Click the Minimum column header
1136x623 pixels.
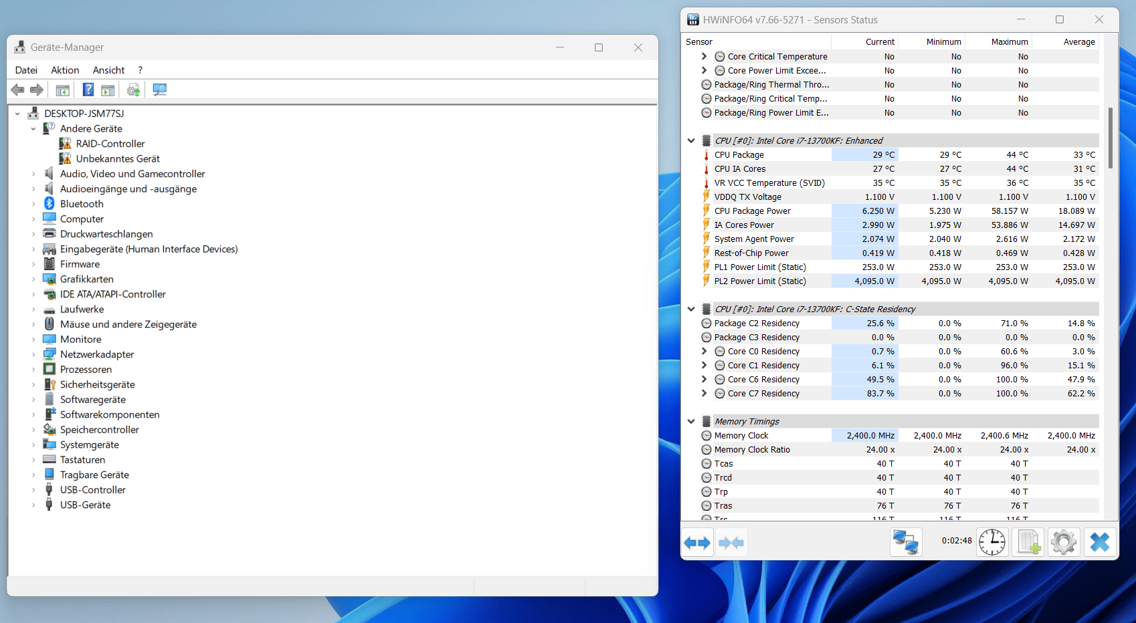pyautogui.click(x=931, y=41)
